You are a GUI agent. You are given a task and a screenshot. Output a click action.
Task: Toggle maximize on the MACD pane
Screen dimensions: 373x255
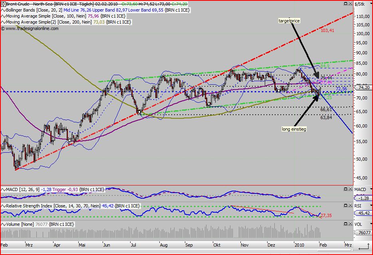(x=346, y=189)
